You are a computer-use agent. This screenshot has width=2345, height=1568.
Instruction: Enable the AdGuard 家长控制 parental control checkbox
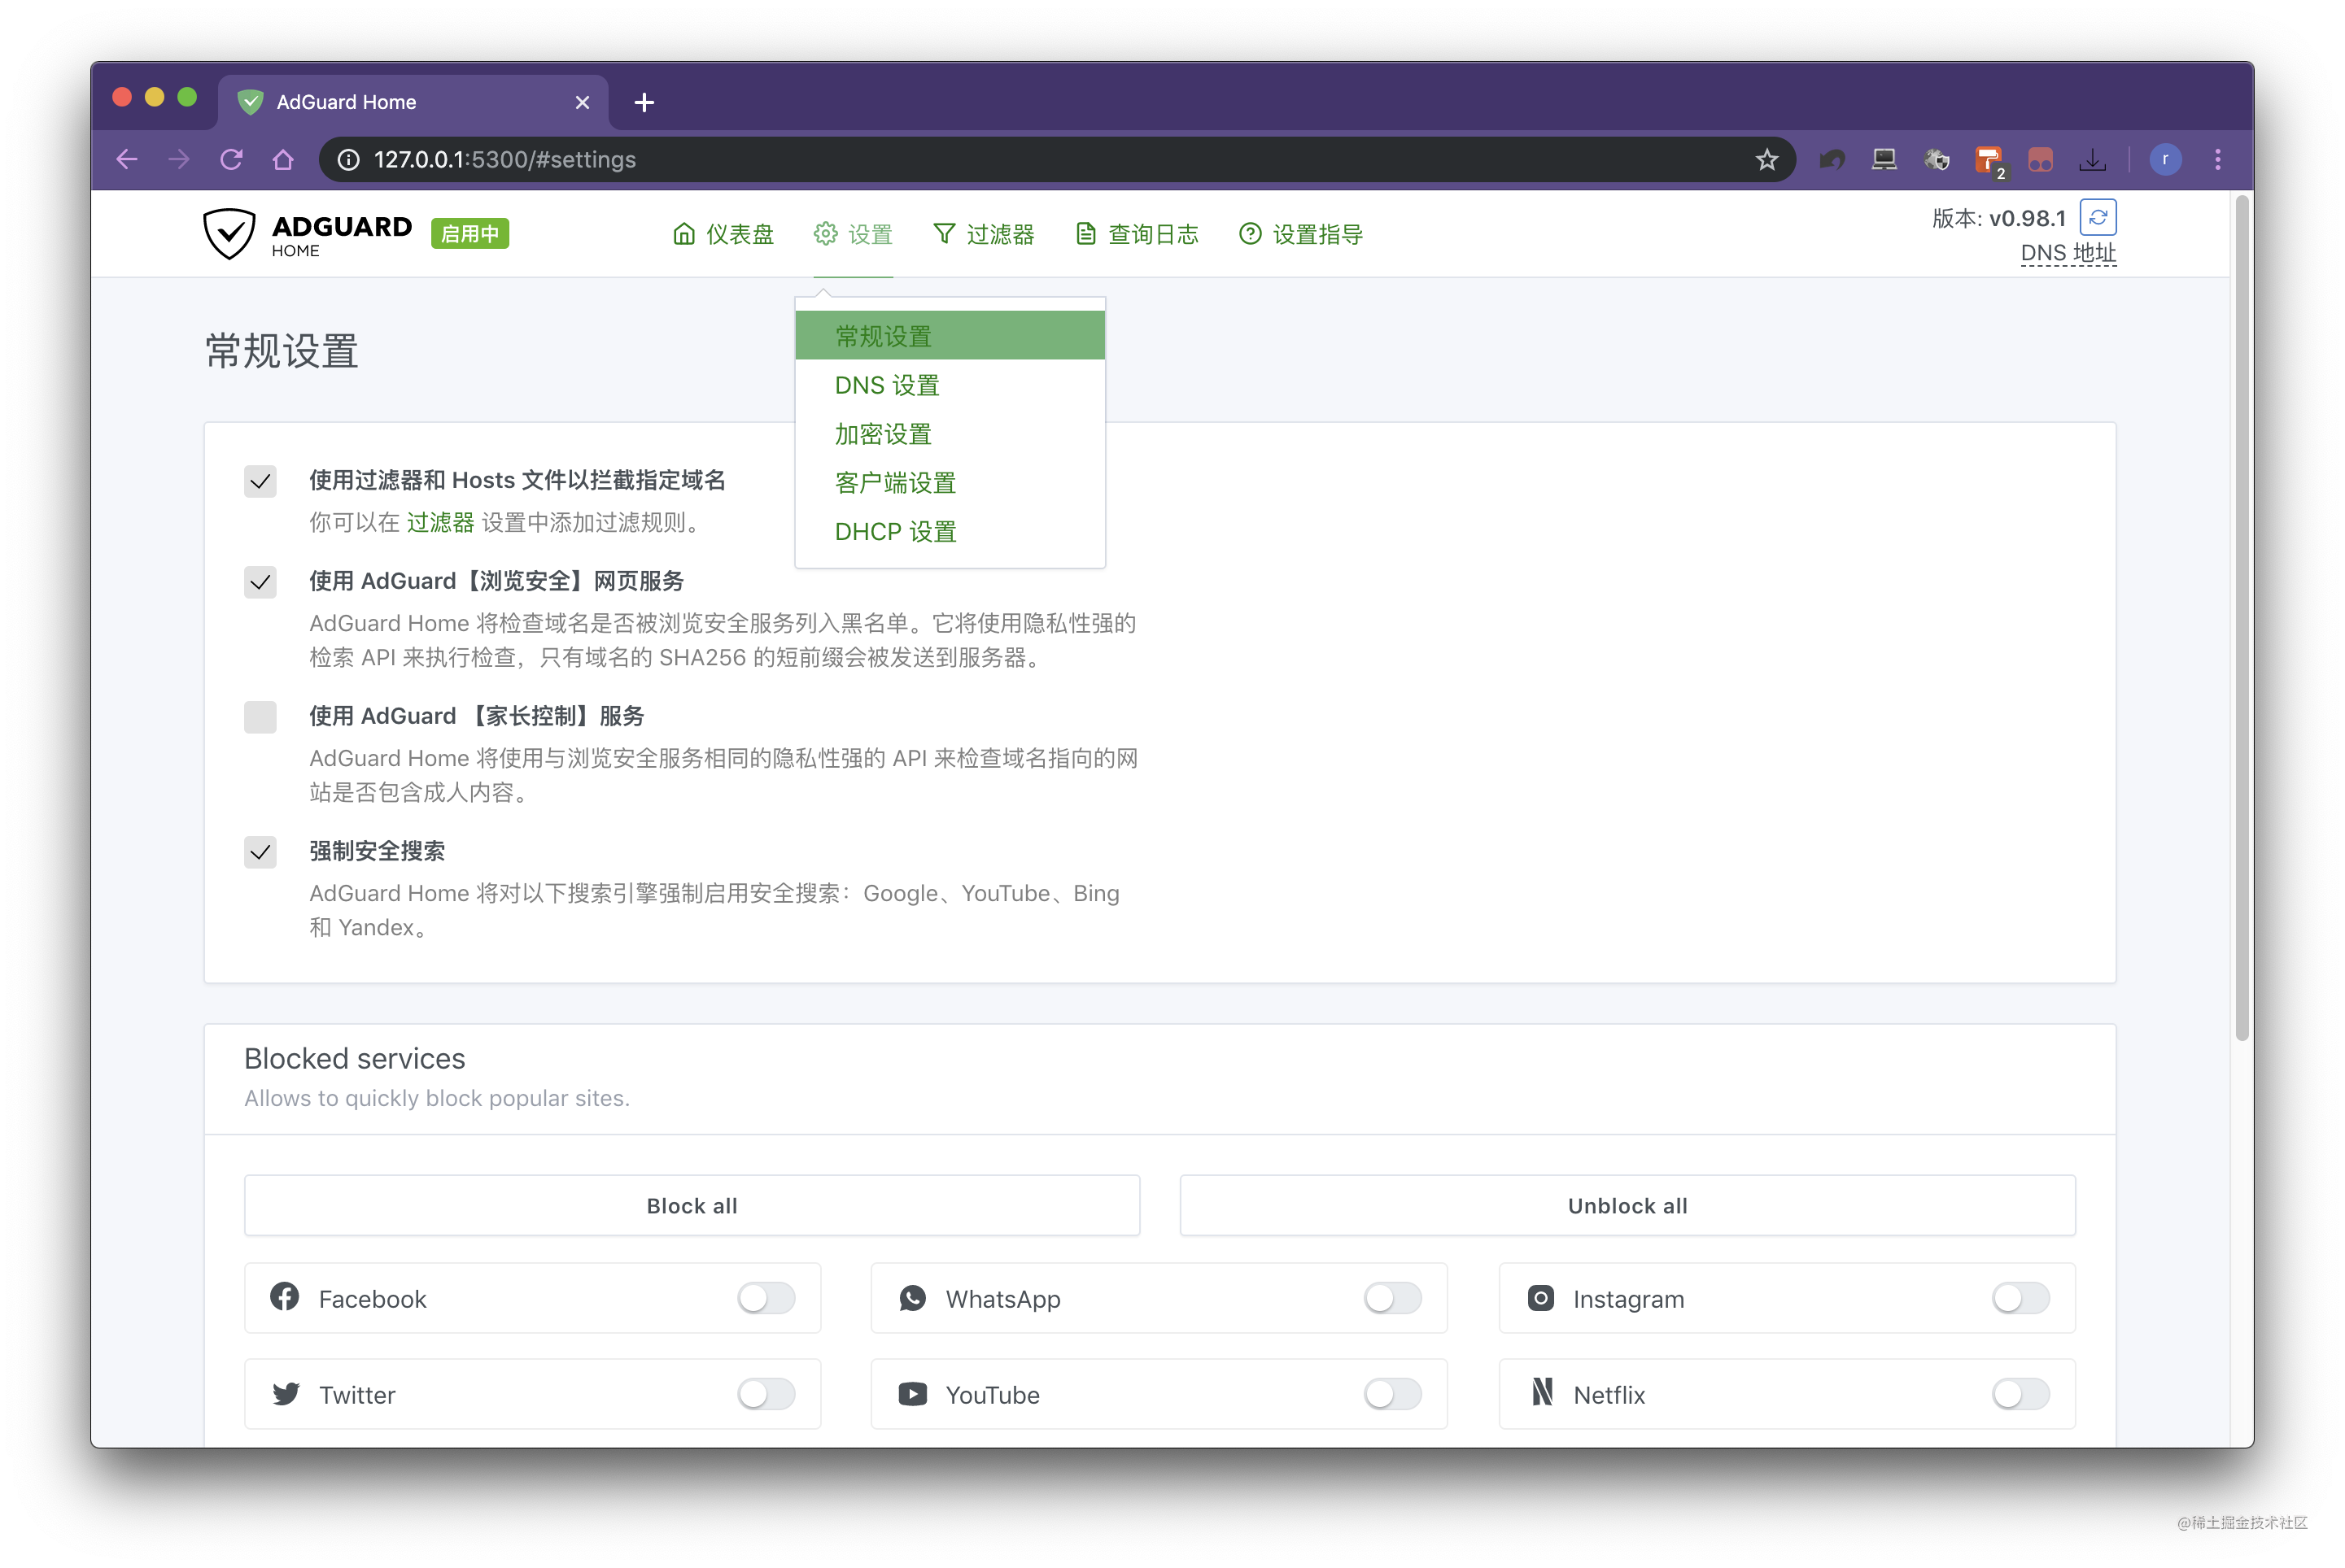[x=260, y=716]
